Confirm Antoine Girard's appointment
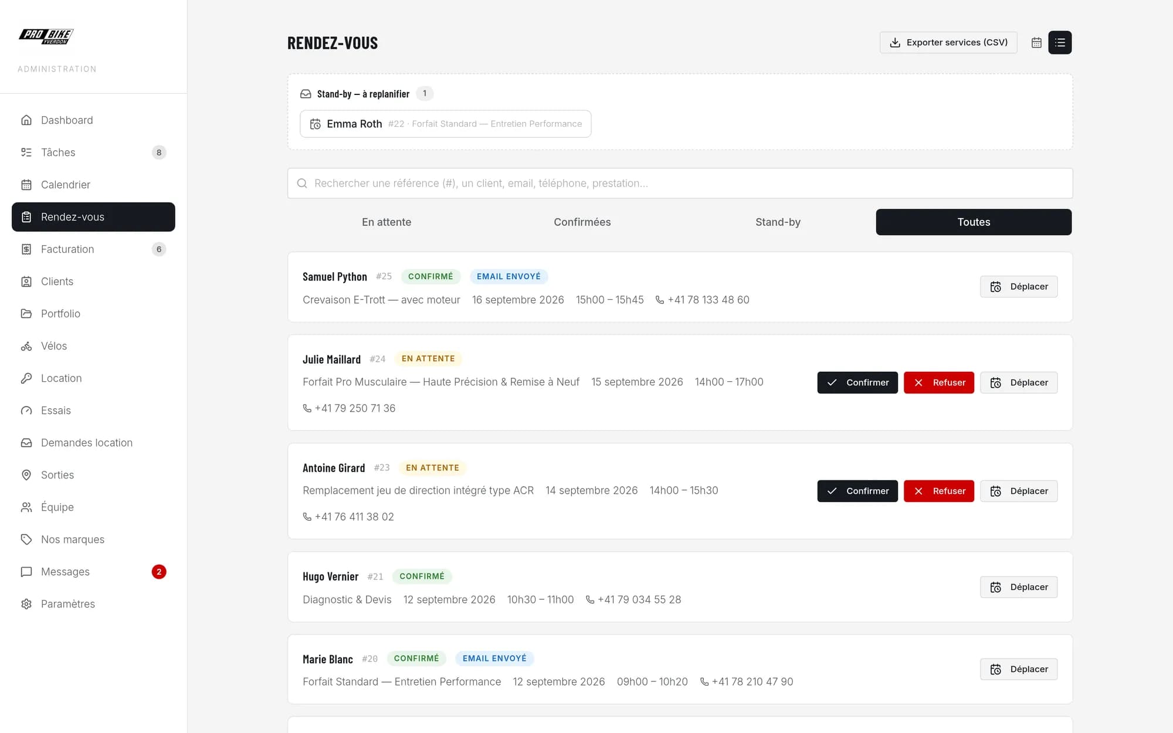1173x733 pixels. click(857, 491)
